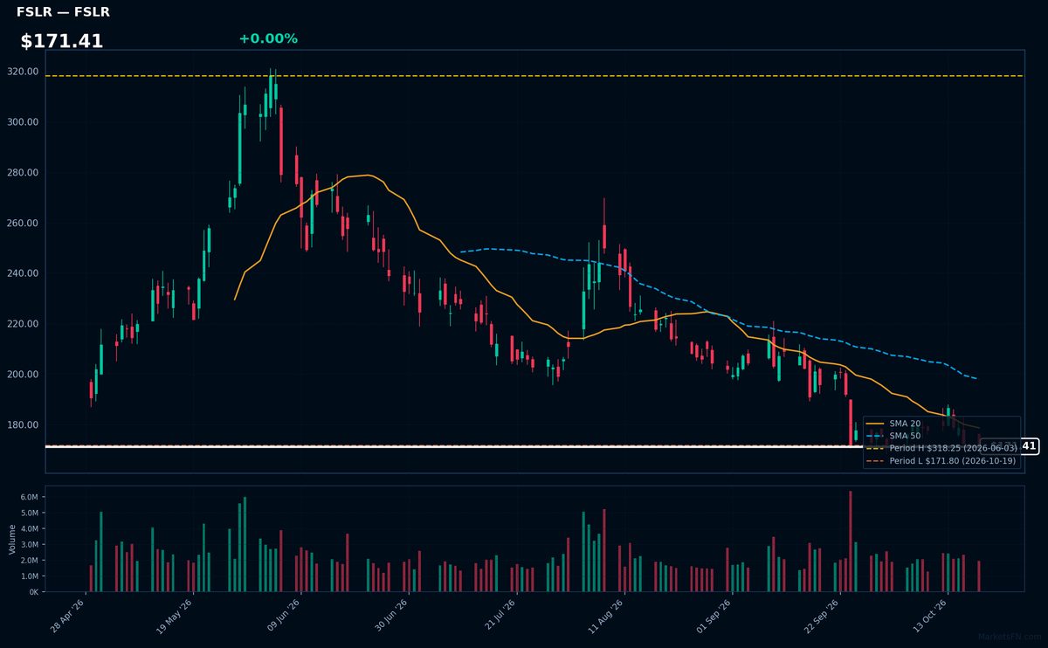Click the dashed yellow period-high line
Screen dimensions: 1048x648
tap(534, 76)
